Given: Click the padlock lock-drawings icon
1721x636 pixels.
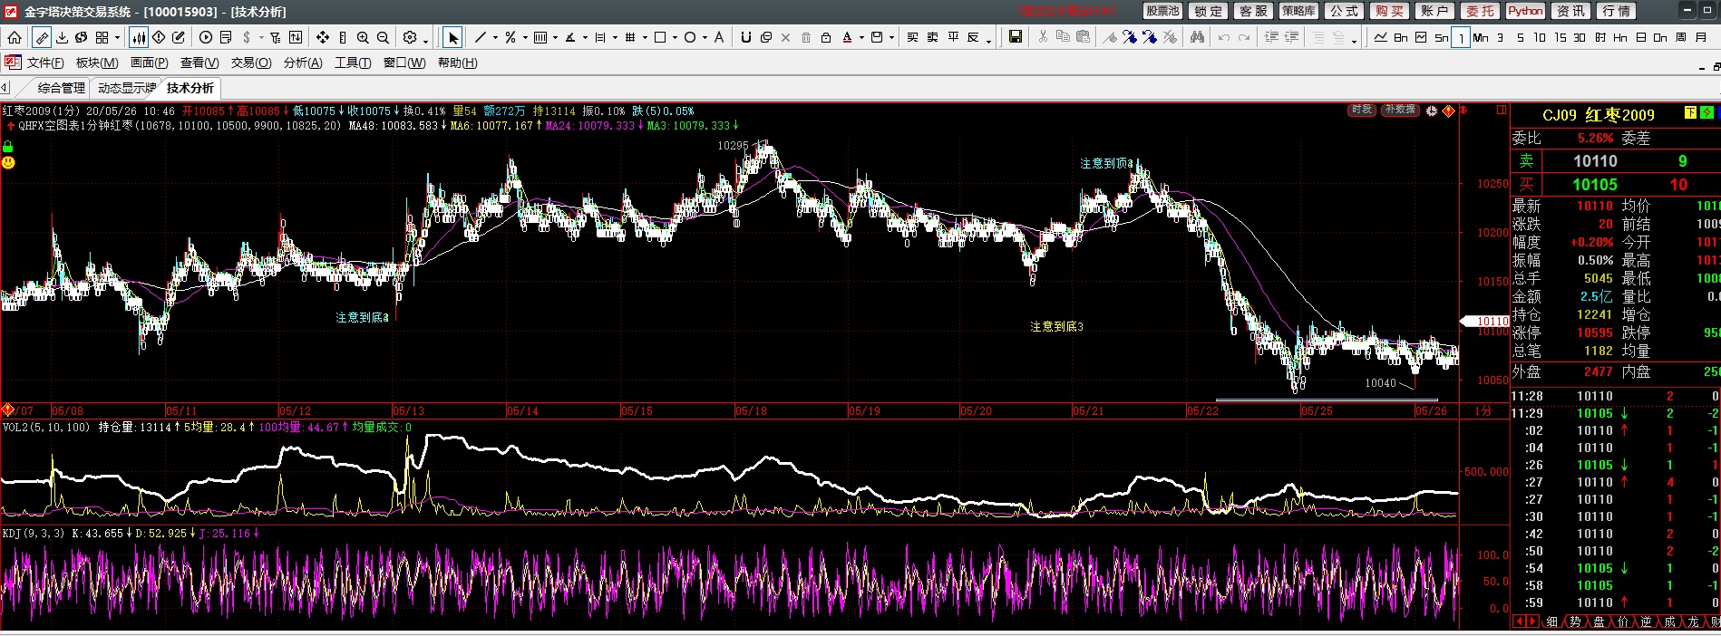Looking at the screenshot, I should [x=825, y=37].
